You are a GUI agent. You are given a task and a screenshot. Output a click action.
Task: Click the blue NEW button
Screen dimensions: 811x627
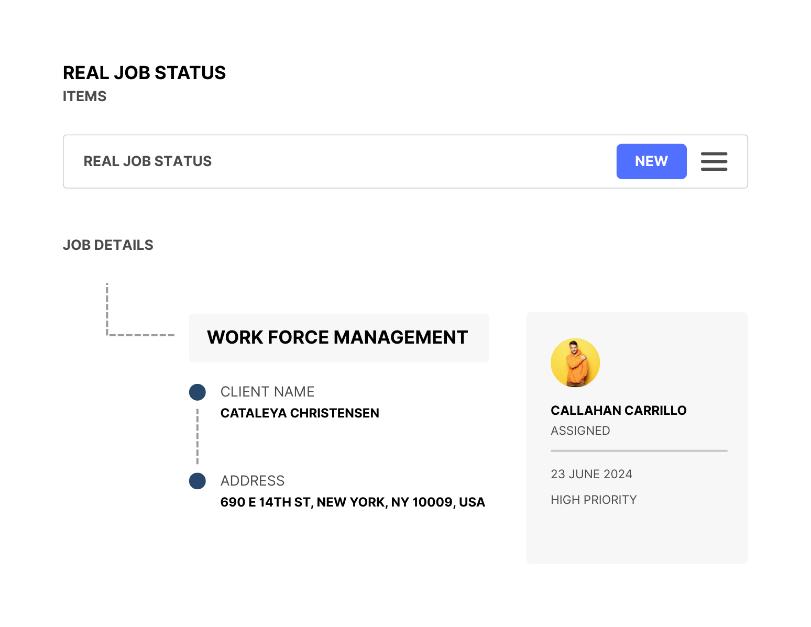pos(651,161)
